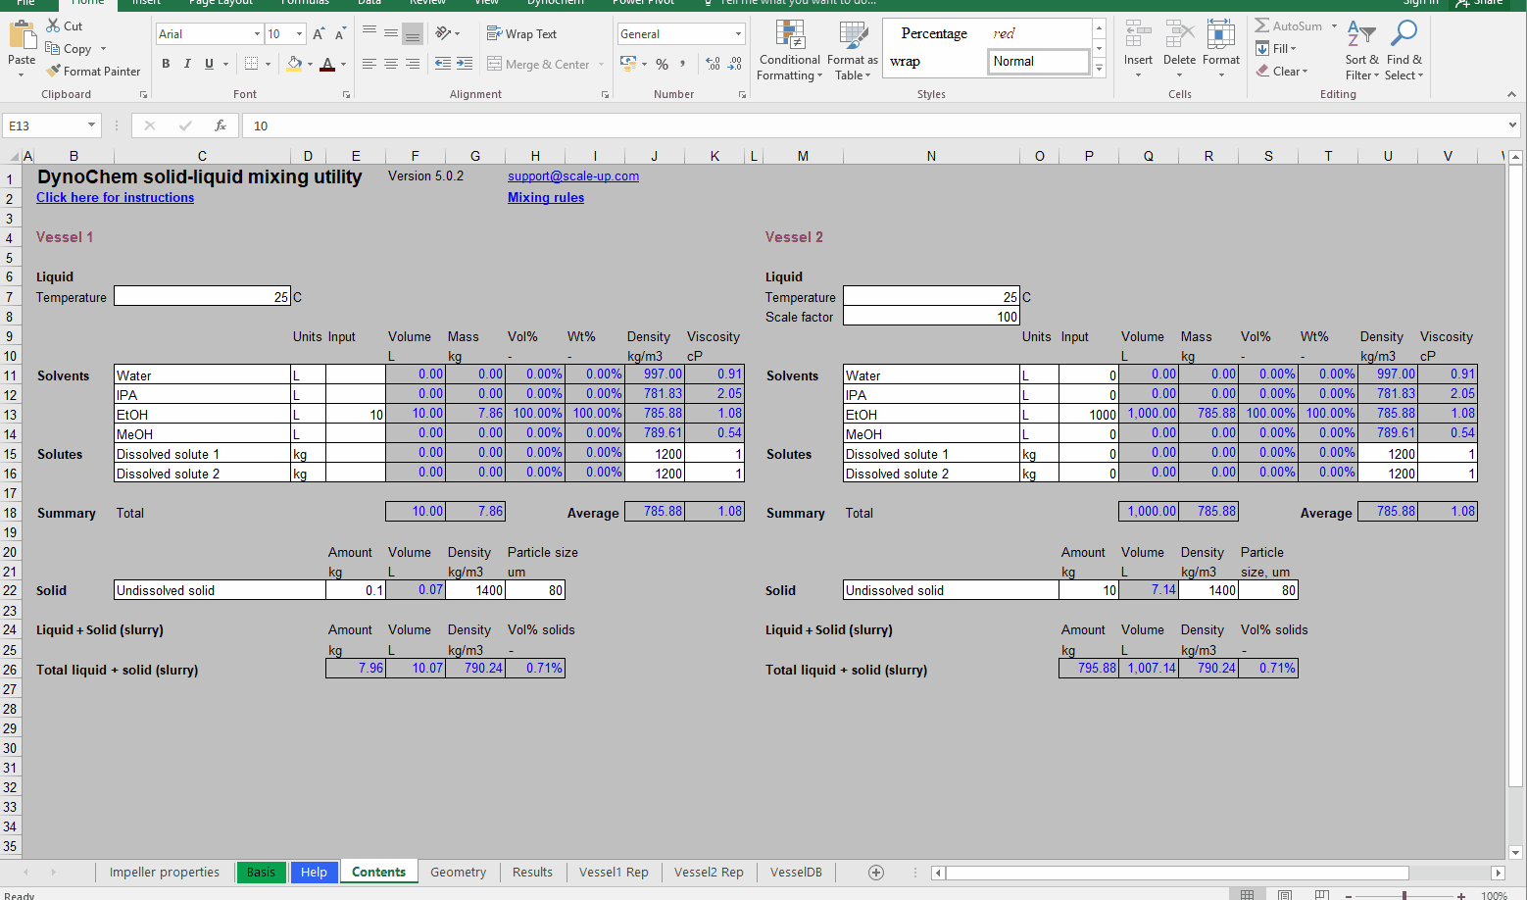This screenshot has height=900, width=1527.
Task: Apply comma style
Action: (x=682, y=64)
